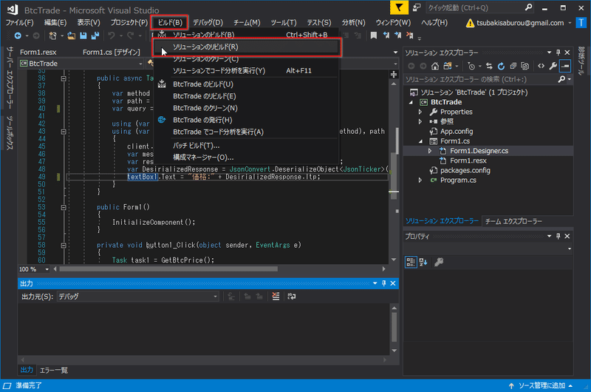The image size is (591, 392).
Task: Open the デバッグ(D) menu
Action: click(208, 23)
